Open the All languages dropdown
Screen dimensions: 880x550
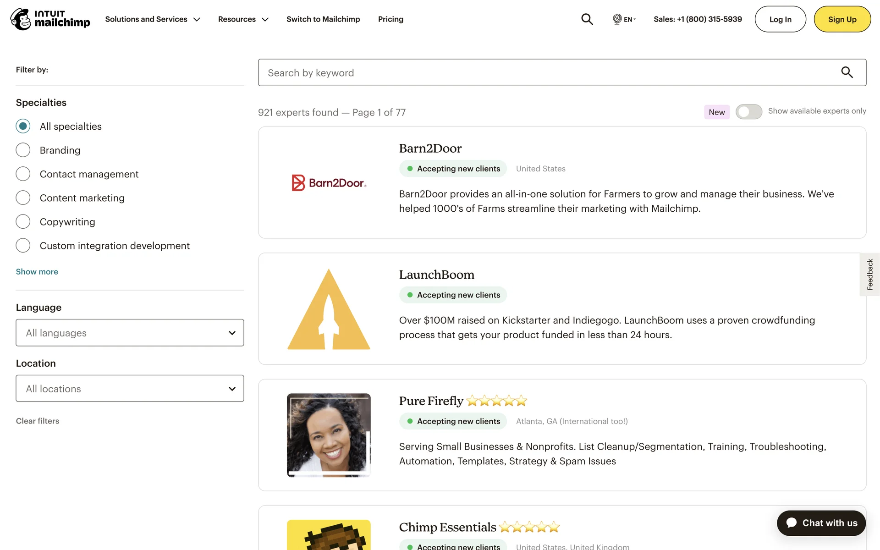point(130,333)
